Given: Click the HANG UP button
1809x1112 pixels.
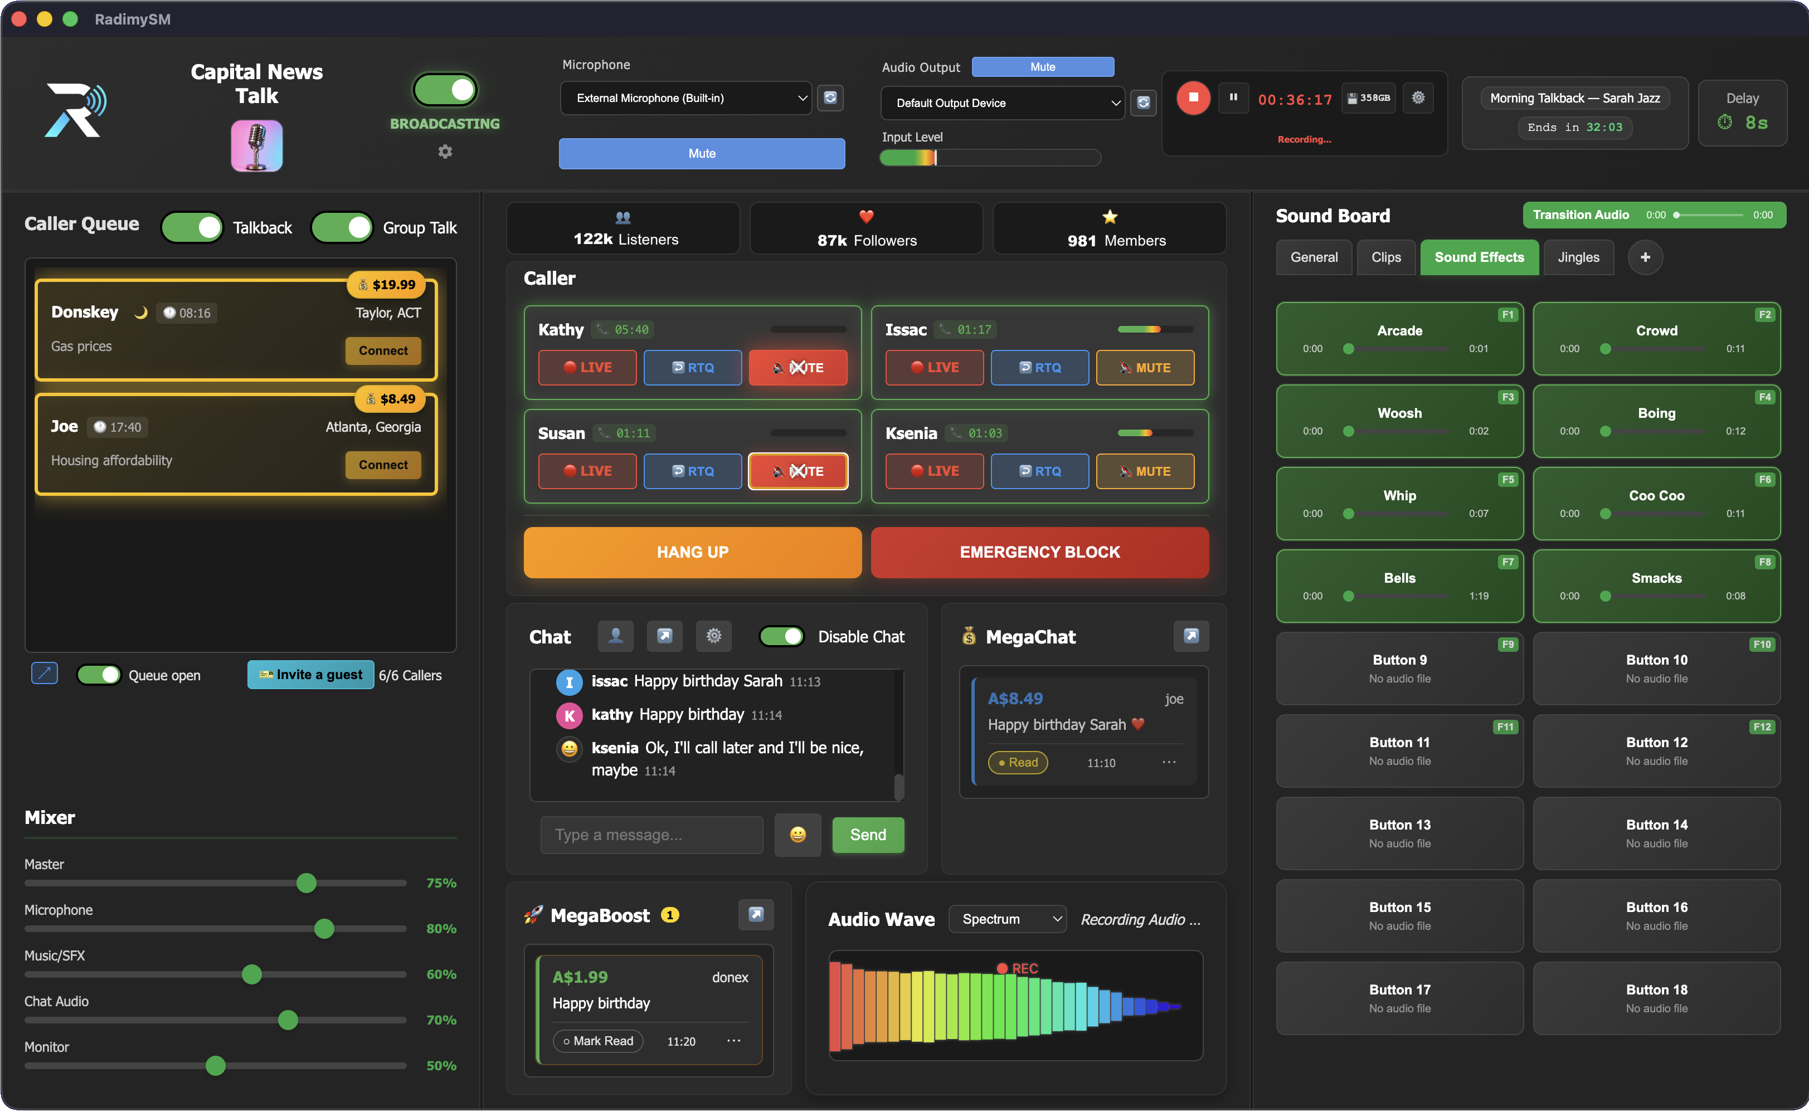Looking at the screenshot, I should tap(692, 552).
